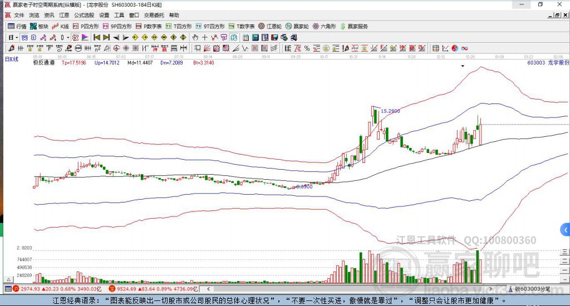Open the T数字表 tool
The height and width of the screenshot is (306, 570).
point(242,26)
